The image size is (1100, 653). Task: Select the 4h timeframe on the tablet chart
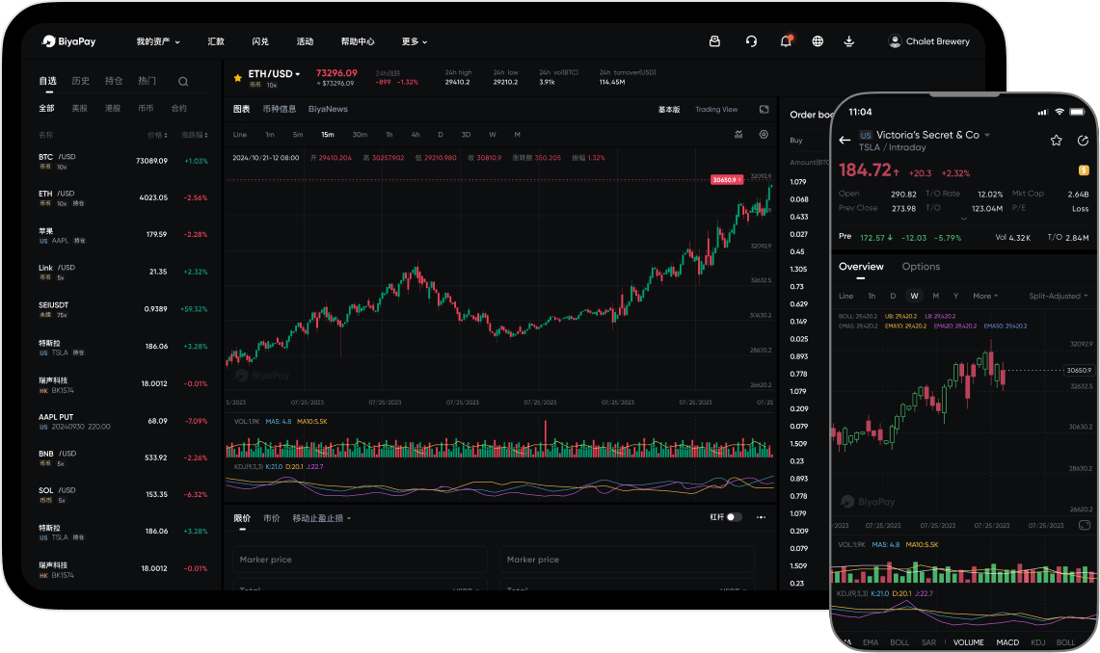point(416,135)
